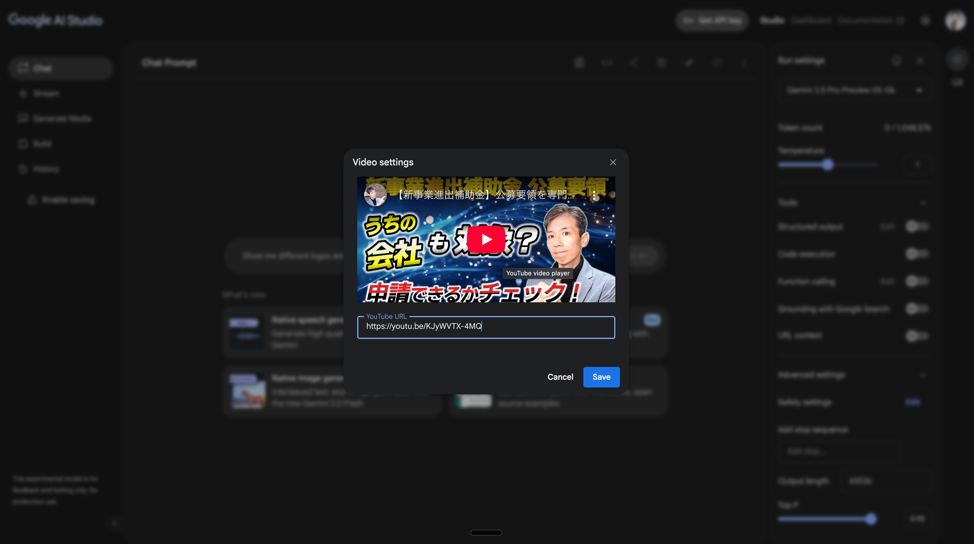Click the edit pencil icon in Chat Prompt toolbar
The image size is (974, 544).
(x=689, y=63)
